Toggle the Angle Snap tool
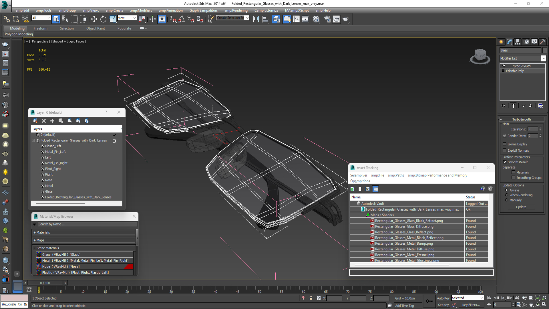Image resolution: width=549 pixels, height=309 pixels. click(182, 19)
